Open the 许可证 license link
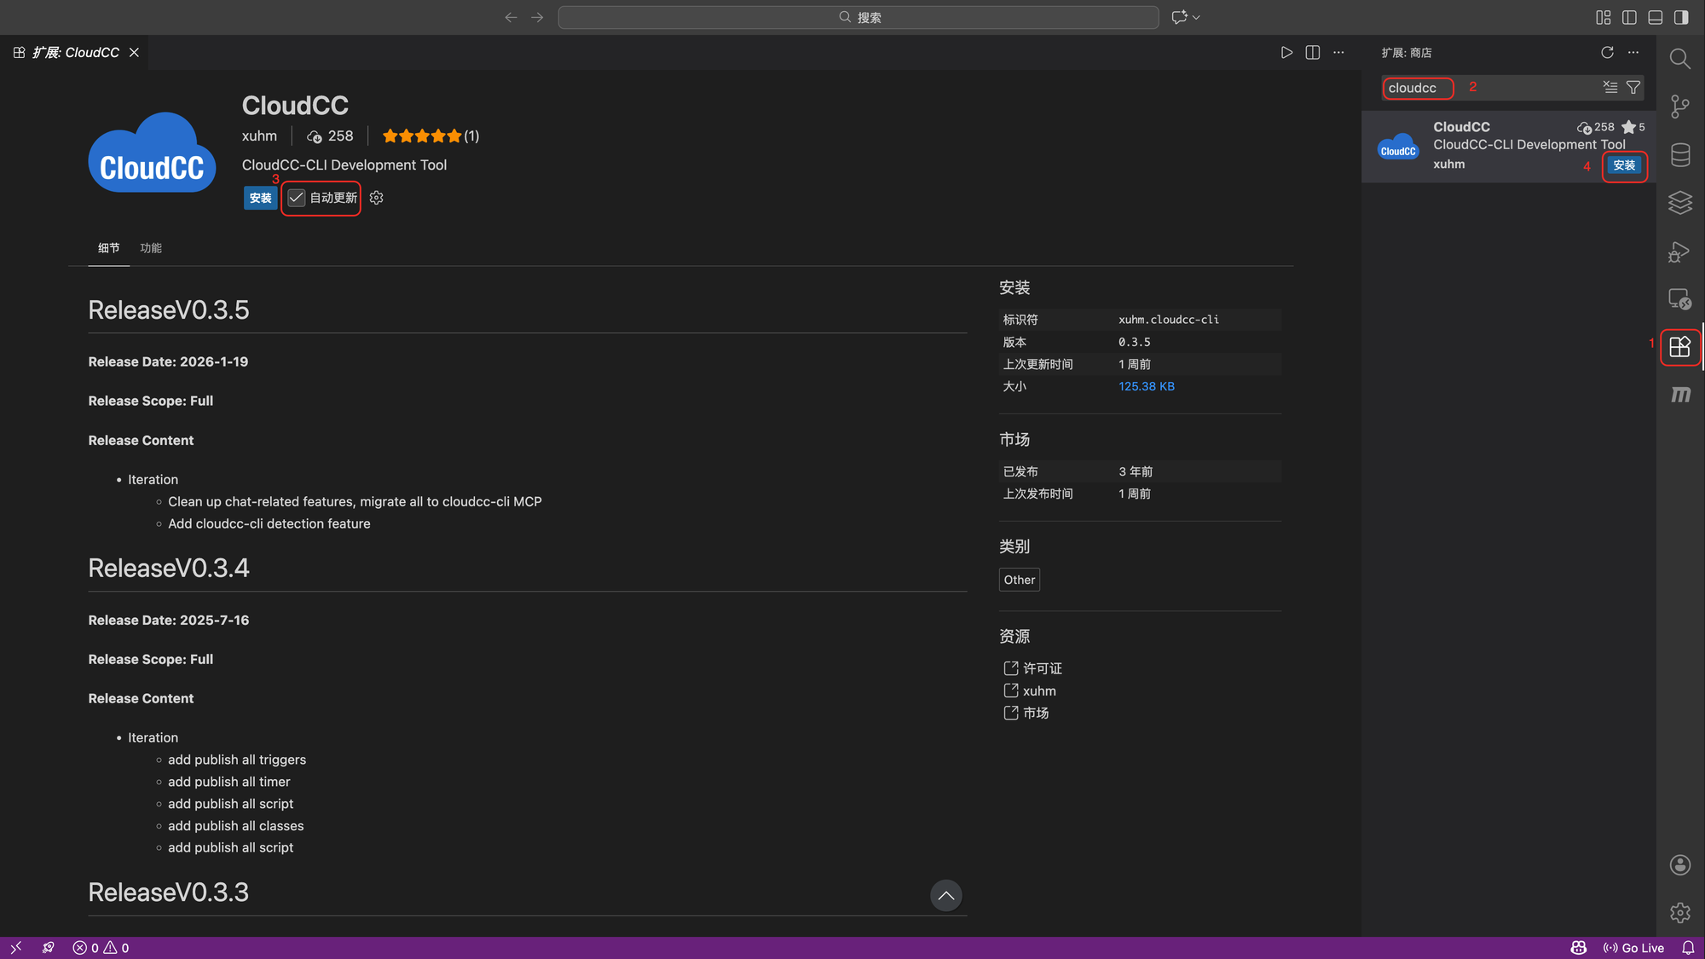This screenshot has height=959, width=1705. point(1042,668)
